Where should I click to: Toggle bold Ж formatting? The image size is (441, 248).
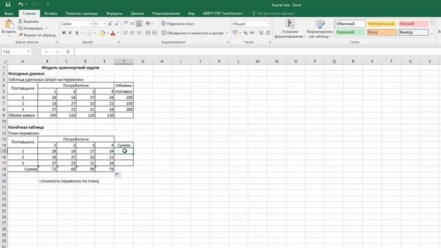coord(64,33)
